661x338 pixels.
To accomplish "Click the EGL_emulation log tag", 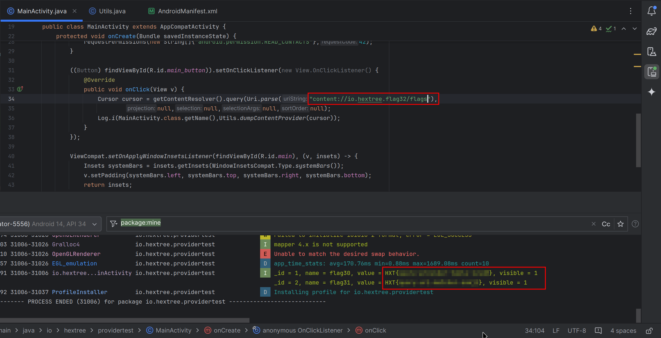I will coord(74,263).
